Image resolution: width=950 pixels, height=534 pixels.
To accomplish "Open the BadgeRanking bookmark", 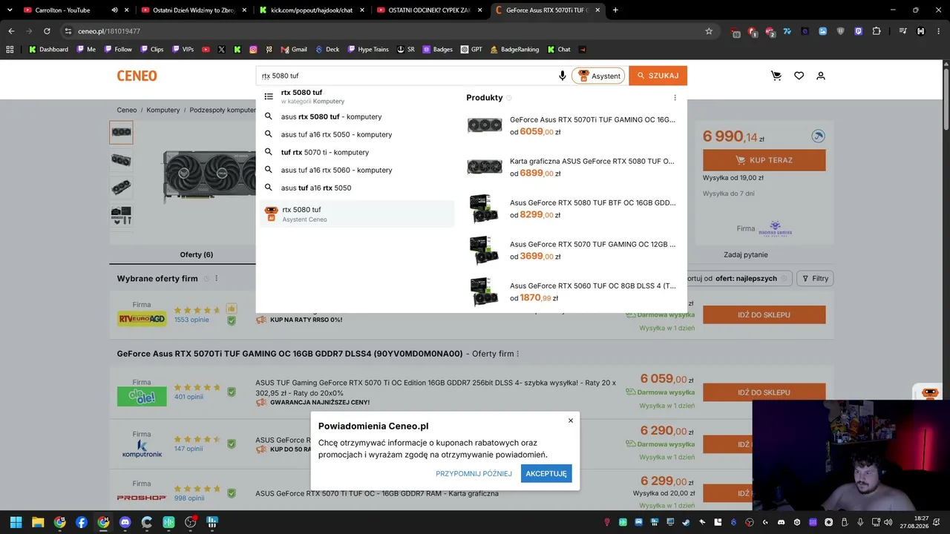I will tap(514, 50).
